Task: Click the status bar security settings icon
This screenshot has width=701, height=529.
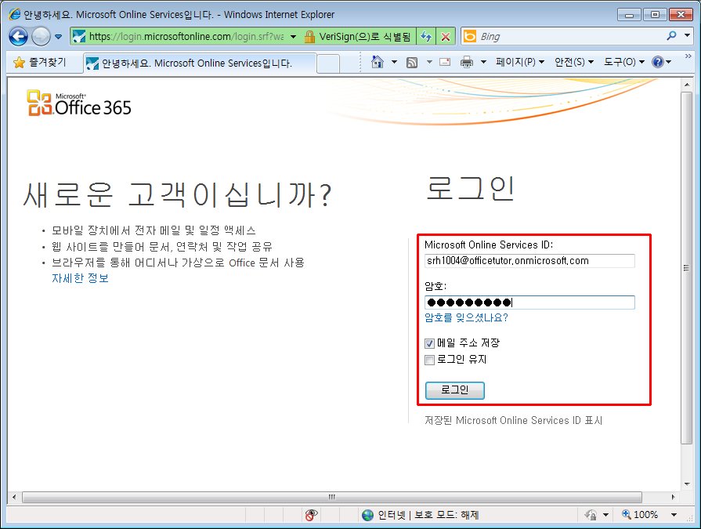Action: [x=591, y=515]
